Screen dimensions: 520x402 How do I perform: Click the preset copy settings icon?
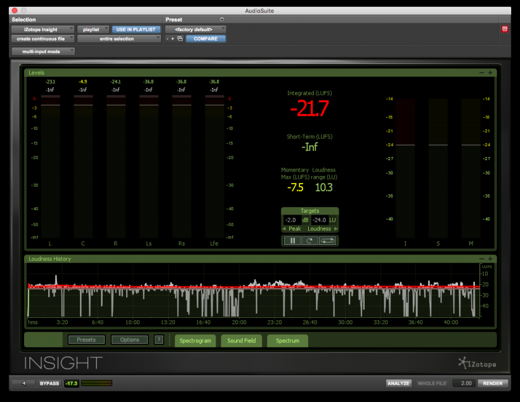[x=179, y=39]
